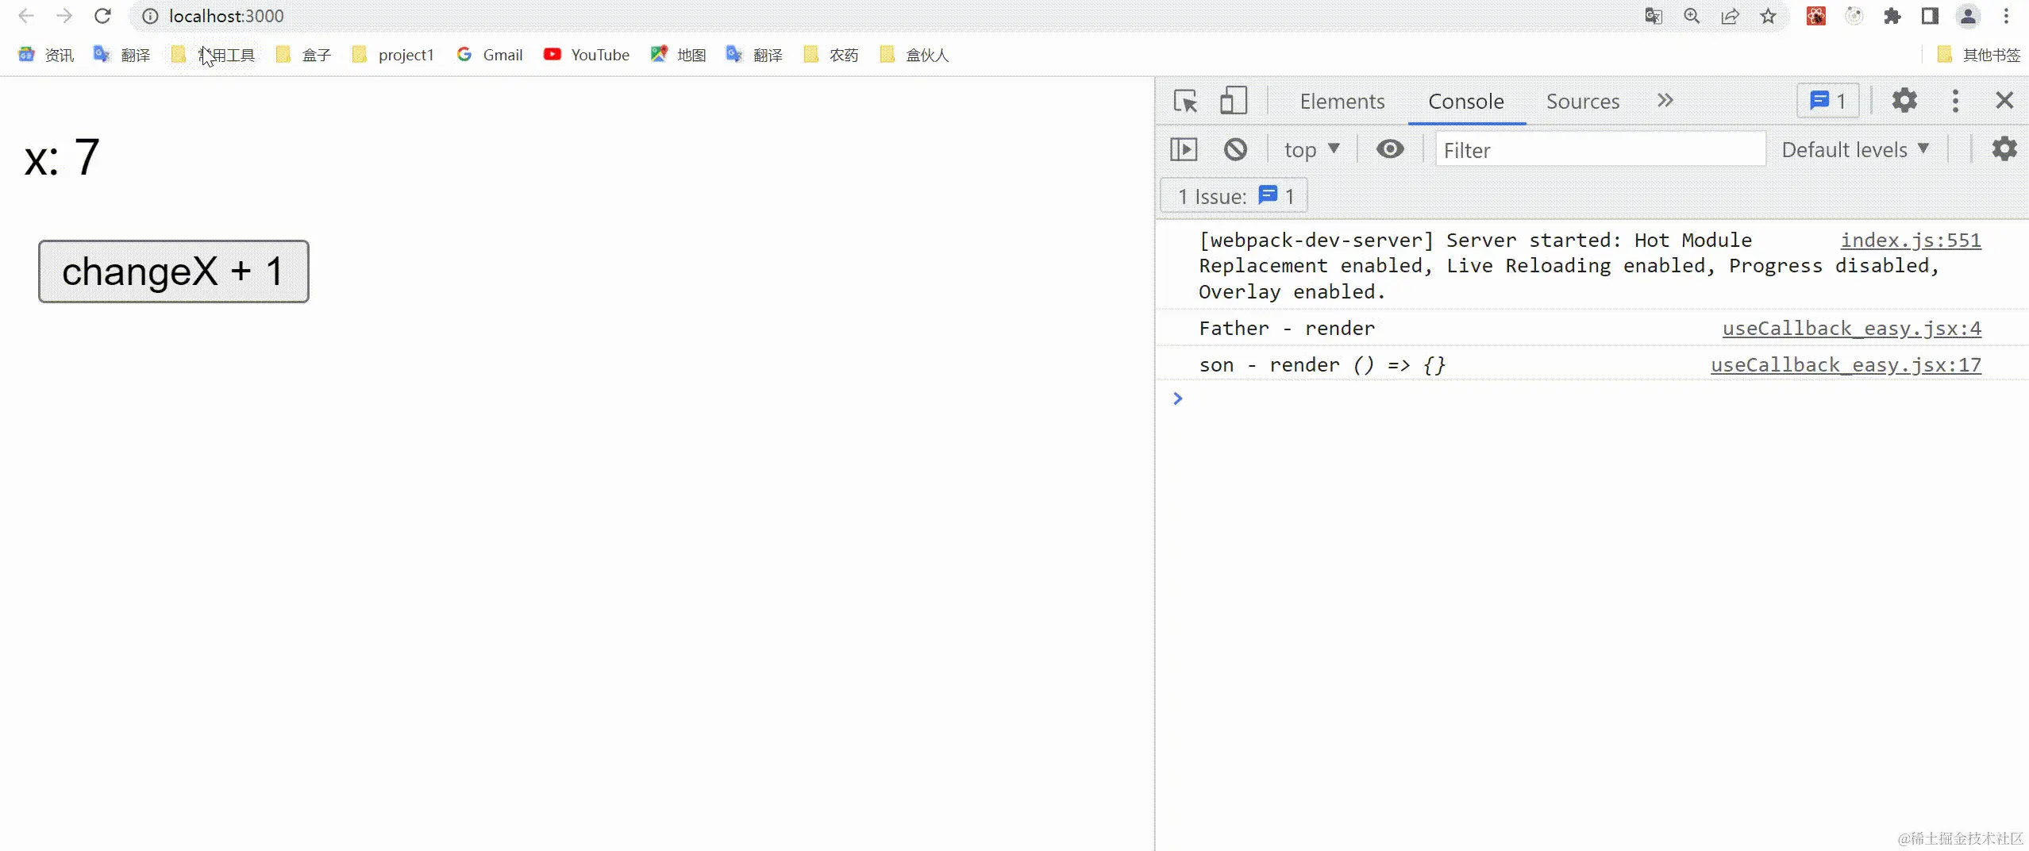Switch to the Sources tab
The height and width of the screenshot is (851, 2029).
pyautogui.click(x=1582, y=102)
